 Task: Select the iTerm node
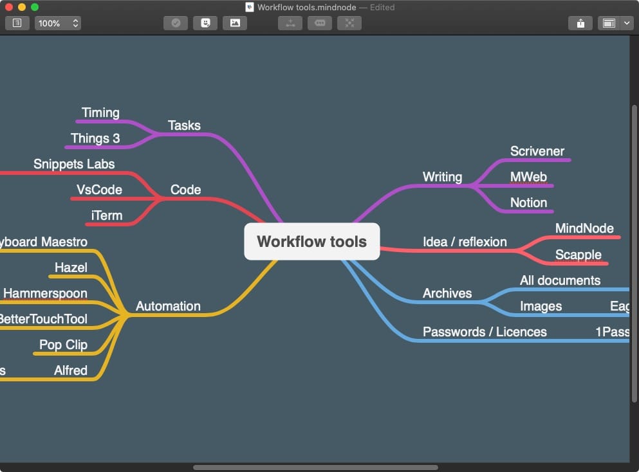[107, 215]
